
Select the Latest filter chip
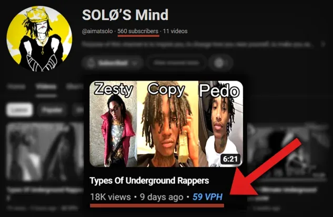19,110
